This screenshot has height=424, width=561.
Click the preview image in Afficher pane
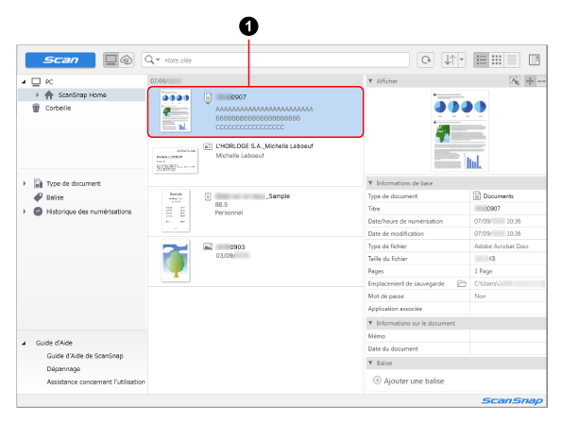click(x=460, y=131)
